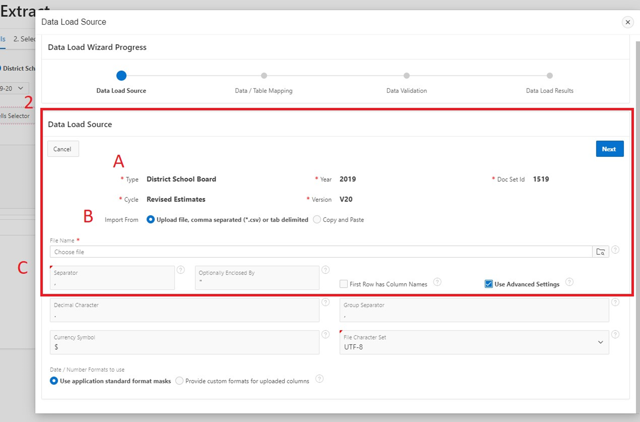The height and width of the screenshot is (422, 640).
Task: Open help icon next to File Name
Action: pyautogui.click(x=615, y=250)
